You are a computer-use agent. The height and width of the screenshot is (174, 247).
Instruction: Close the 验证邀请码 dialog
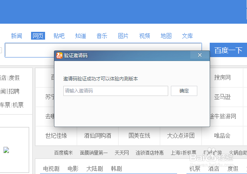tap(200, 55)
